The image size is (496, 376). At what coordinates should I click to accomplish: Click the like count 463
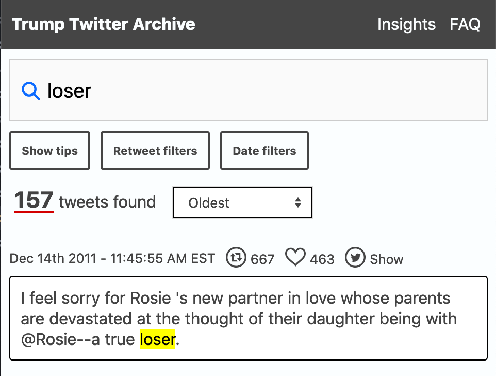click(322, 259)
